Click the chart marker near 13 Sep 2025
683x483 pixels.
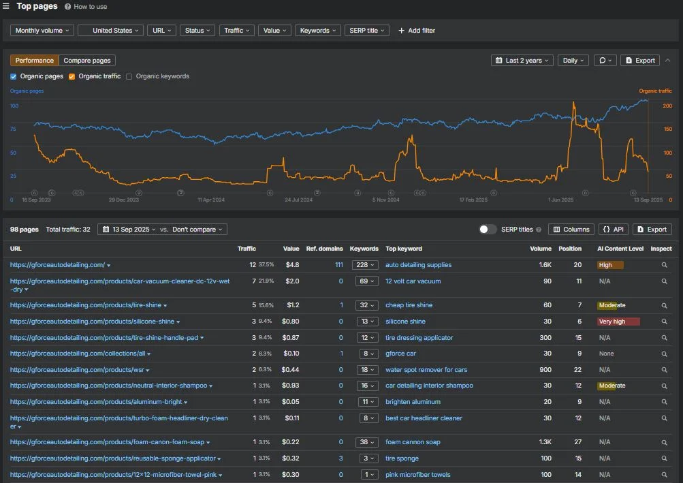coord(633,193)
